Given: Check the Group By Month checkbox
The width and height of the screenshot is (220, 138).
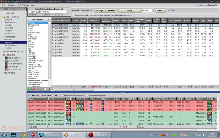Looking at the screenshot, I should click(44, 14).
